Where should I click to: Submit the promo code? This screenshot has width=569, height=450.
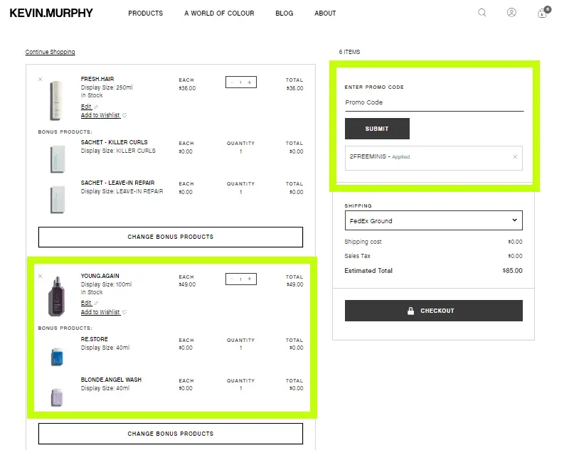pyautogui.click(x=377, y=129)
